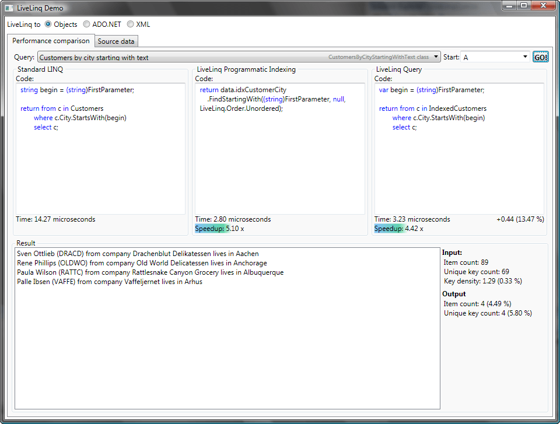Click the LiveLinq Demo window icon
Image resolution: width=560 pixels, height=424 pixels.
(9, 8)
